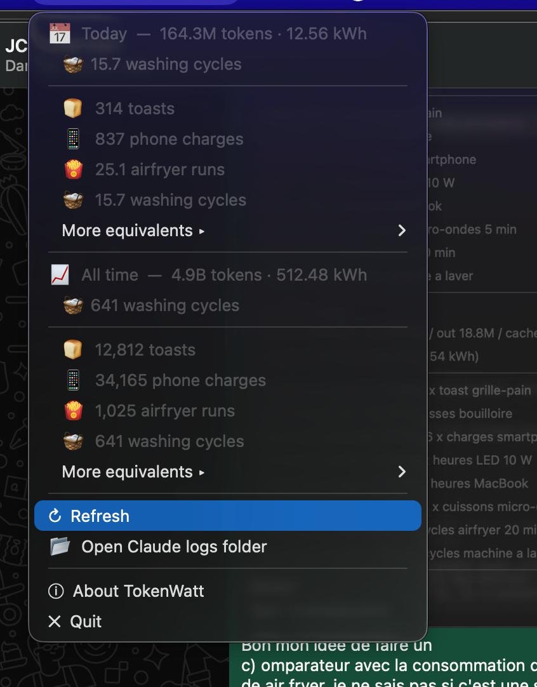The width and height of the screenshot is (537, 687).
Task: Click 'x cuissons micro-' text in background window
Action: tap(484, 507)
